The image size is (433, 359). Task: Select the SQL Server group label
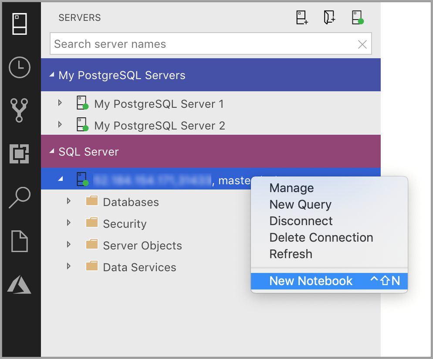88,152
